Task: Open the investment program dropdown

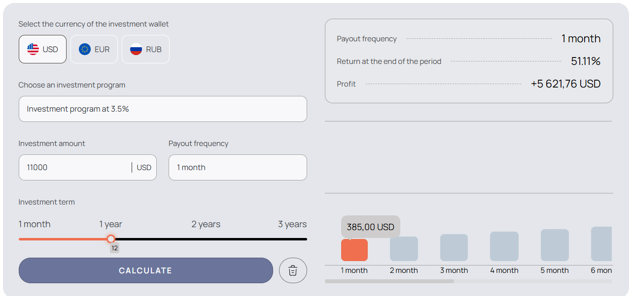Action: point(163,109)
